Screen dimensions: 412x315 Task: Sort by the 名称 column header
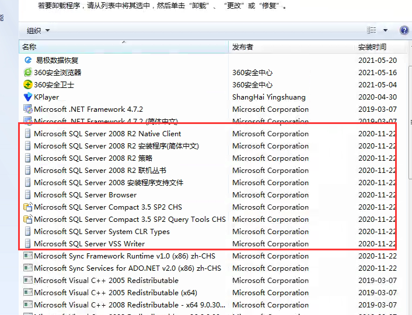(x=124, y=47)
